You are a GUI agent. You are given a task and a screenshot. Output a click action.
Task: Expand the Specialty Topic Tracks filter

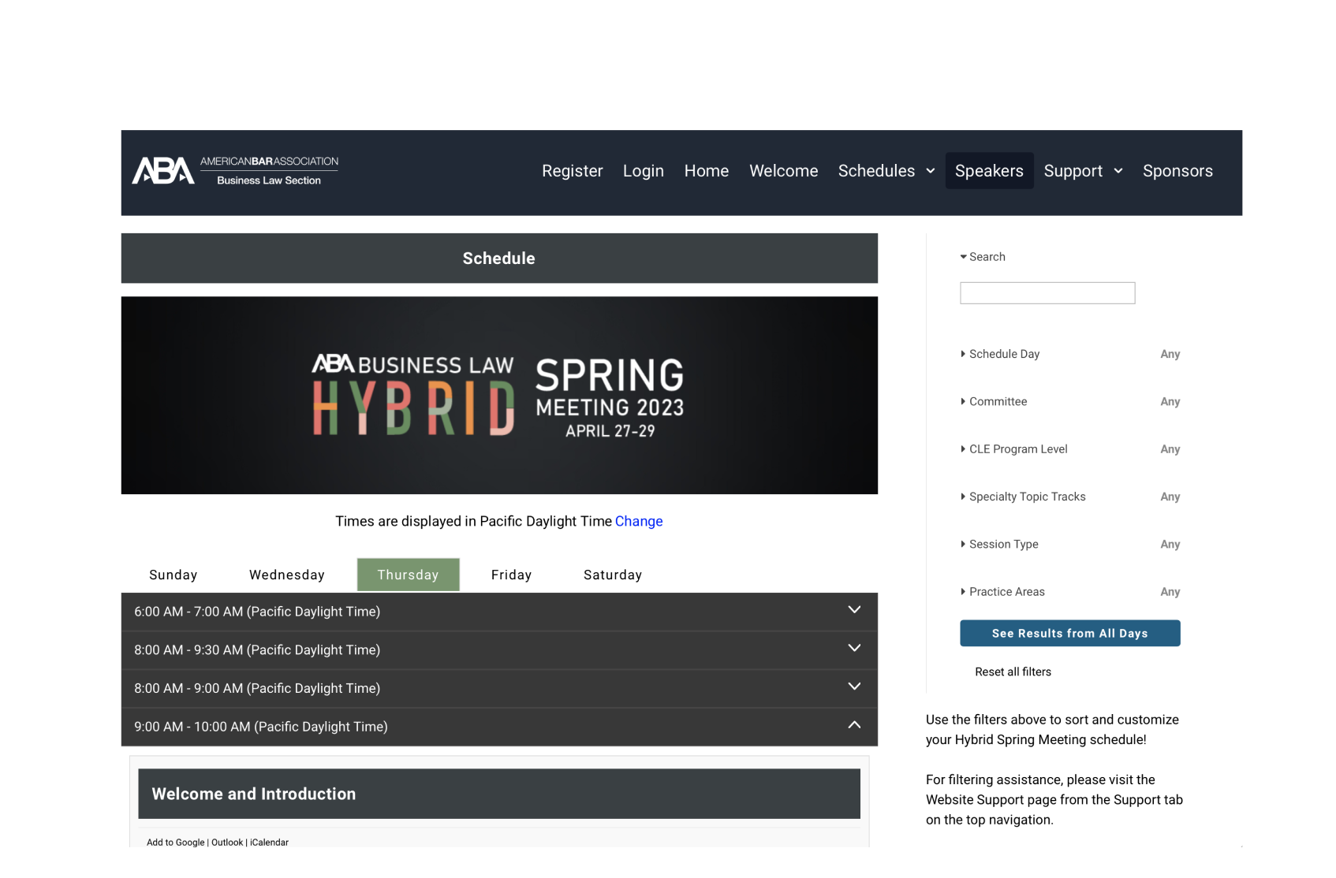pos(1070,497)
